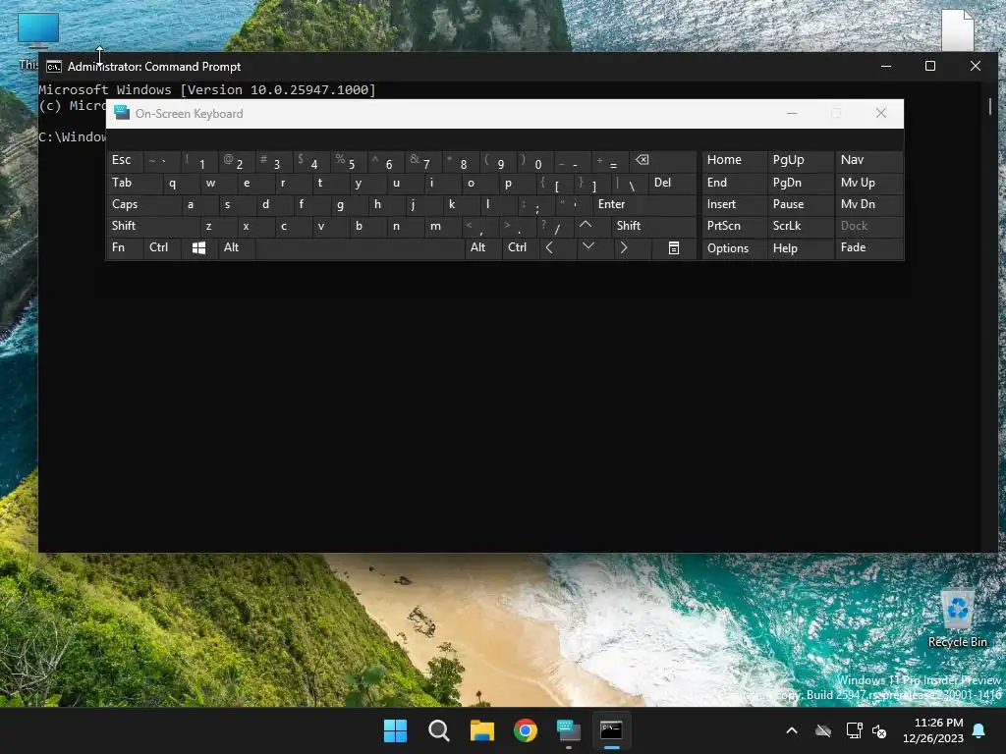Click the context menu key on the keyboard
The width and height of the screenshot is (1006, 754).
pyautogui.click(x=674, y=248)
